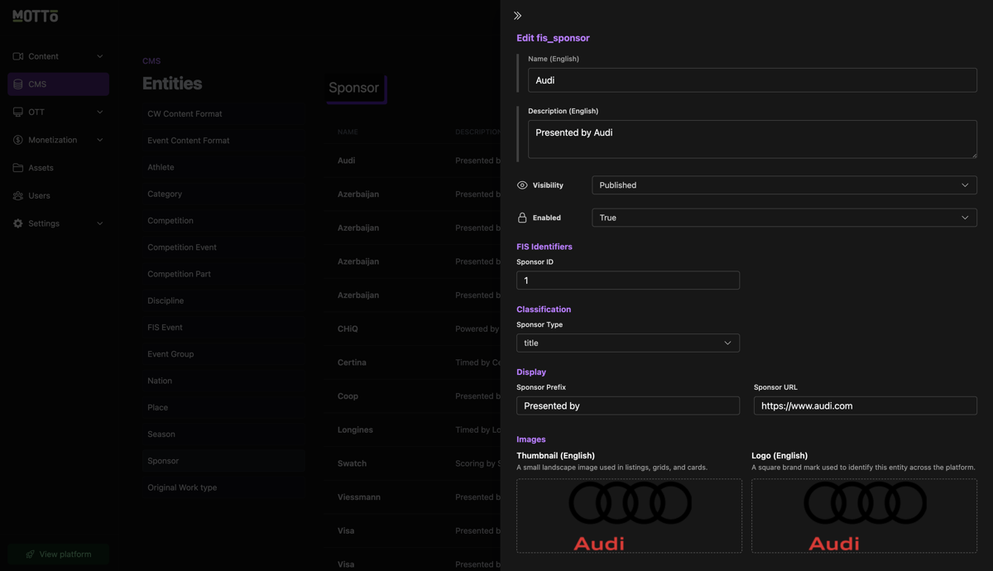Select Event Content Format entity

point(223,141)
